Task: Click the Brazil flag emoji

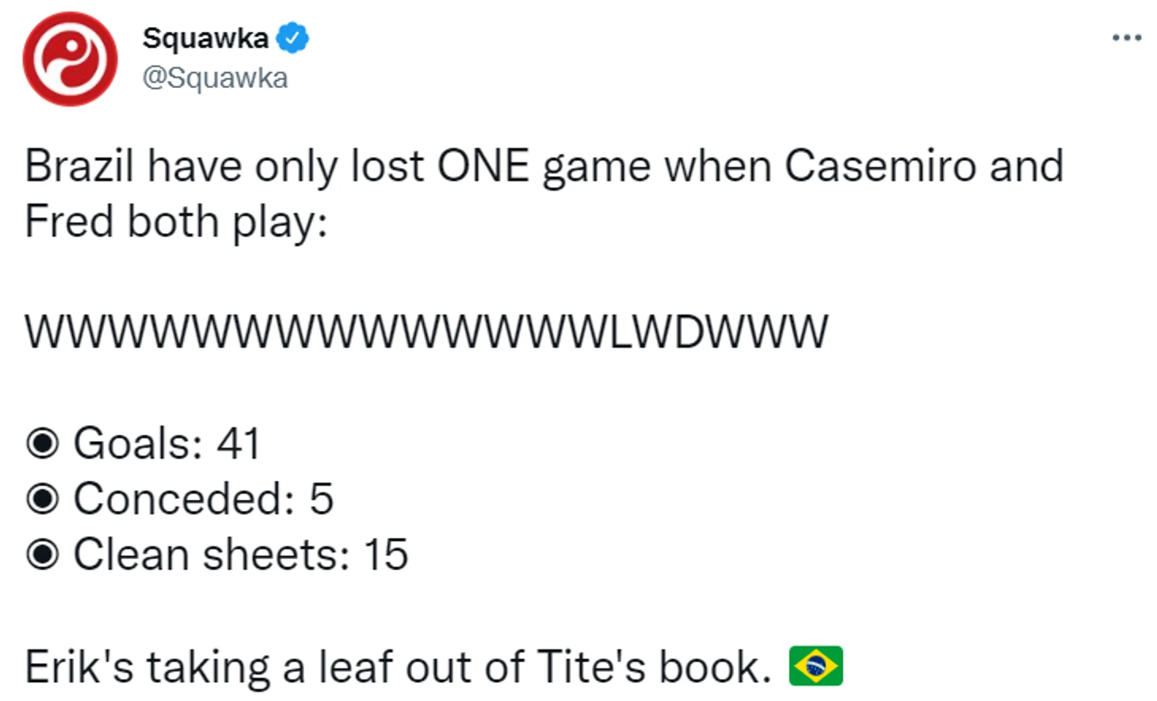Action: pyautogui.click(x=815, y=666)
